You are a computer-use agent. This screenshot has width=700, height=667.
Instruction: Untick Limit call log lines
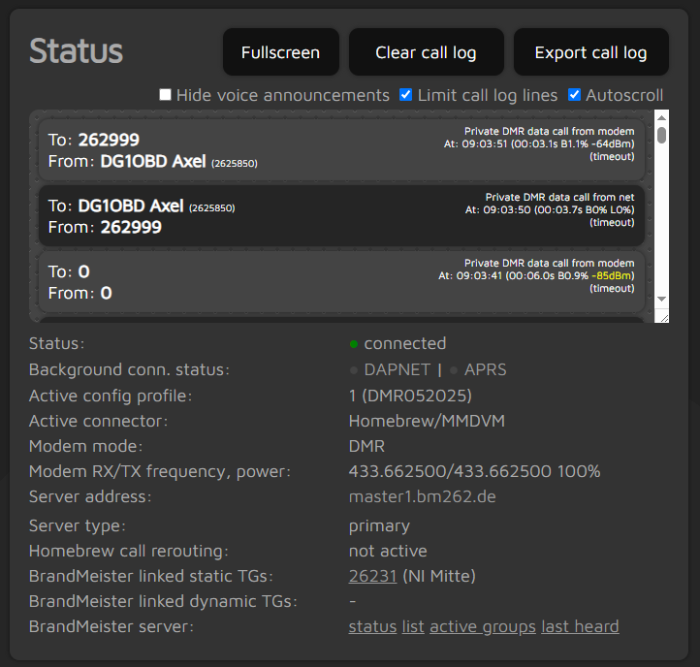click(406, 95)
